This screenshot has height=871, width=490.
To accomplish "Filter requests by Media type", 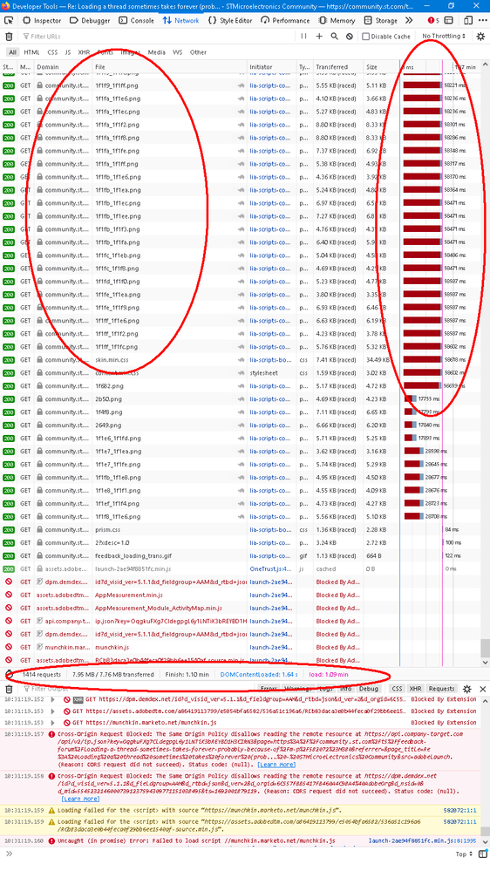I will (156, 52).
